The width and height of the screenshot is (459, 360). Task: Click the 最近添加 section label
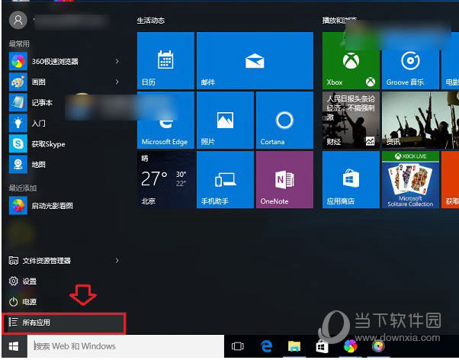(23, 188)
